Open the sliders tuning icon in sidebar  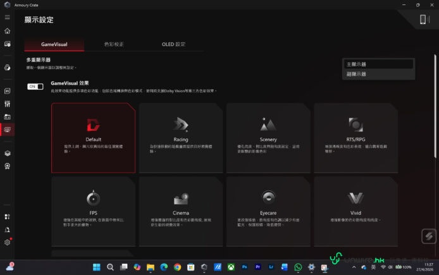click(8, 104)
